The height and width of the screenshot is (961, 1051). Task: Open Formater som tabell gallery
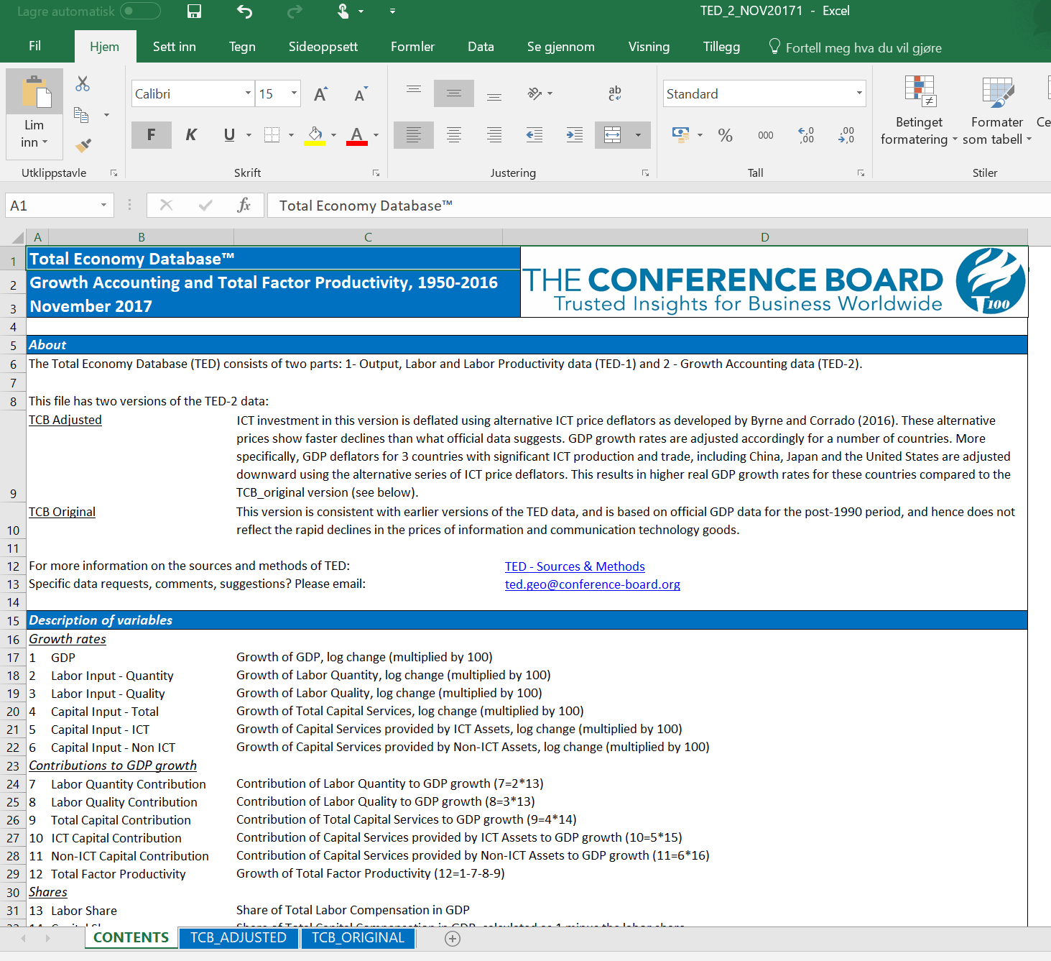(x=997, y=110)
